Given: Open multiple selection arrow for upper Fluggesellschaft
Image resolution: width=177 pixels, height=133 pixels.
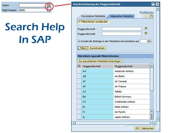Looking at the screenshot, I should click(x=146, y=28).
